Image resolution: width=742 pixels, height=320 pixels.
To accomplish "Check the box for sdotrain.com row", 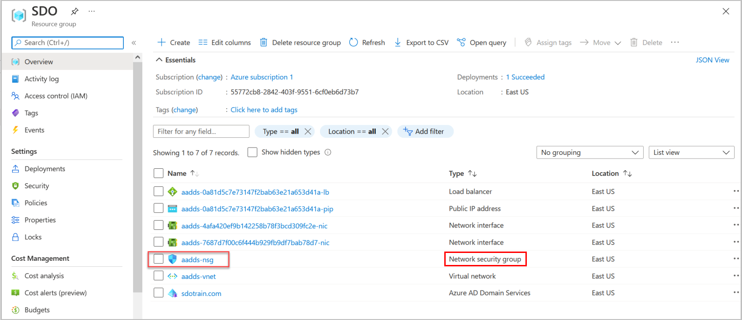I will 159,293.
